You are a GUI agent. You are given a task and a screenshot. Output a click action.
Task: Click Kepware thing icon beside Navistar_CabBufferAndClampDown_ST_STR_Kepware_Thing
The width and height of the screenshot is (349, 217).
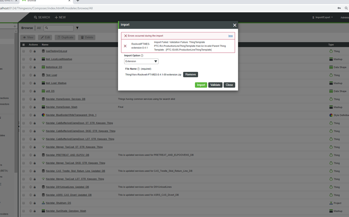pyautogui.click(x=43, y=123)
